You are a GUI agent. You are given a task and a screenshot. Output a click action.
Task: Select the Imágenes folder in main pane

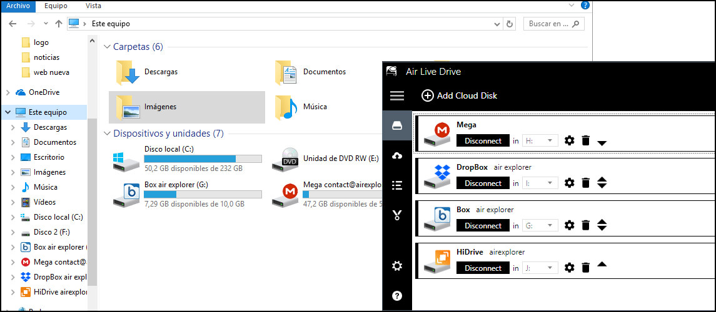pos(187,107)
